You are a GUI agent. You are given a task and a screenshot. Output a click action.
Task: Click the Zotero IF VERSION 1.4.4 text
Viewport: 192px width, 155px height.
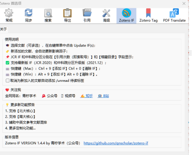pos(43,143)
